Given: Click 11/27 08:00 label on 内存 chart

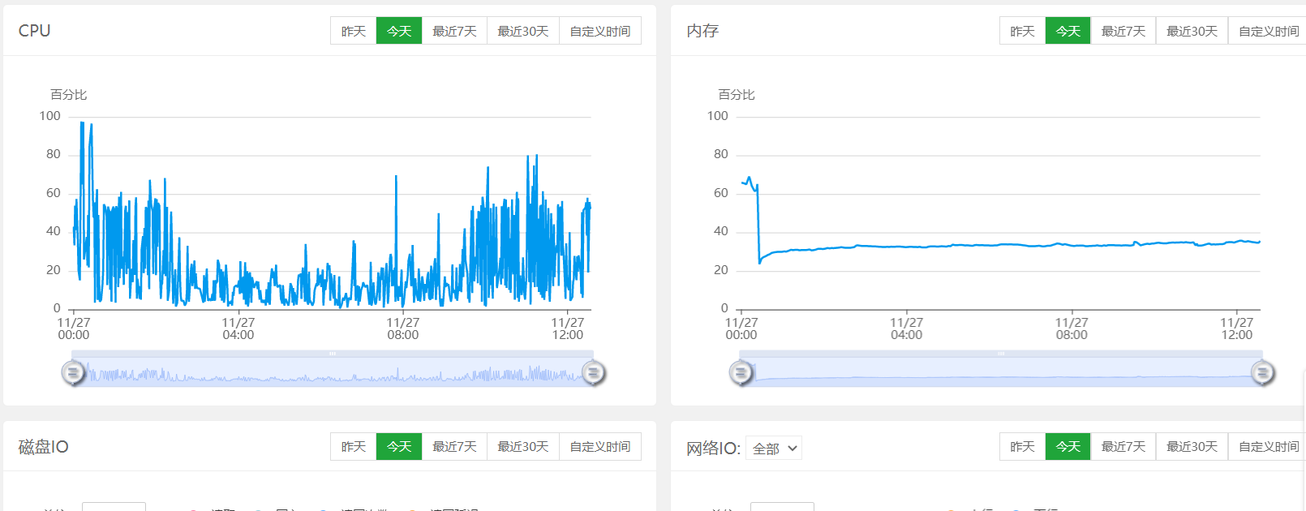Looking at the screenshot, I should click(x=1072, y=328).
